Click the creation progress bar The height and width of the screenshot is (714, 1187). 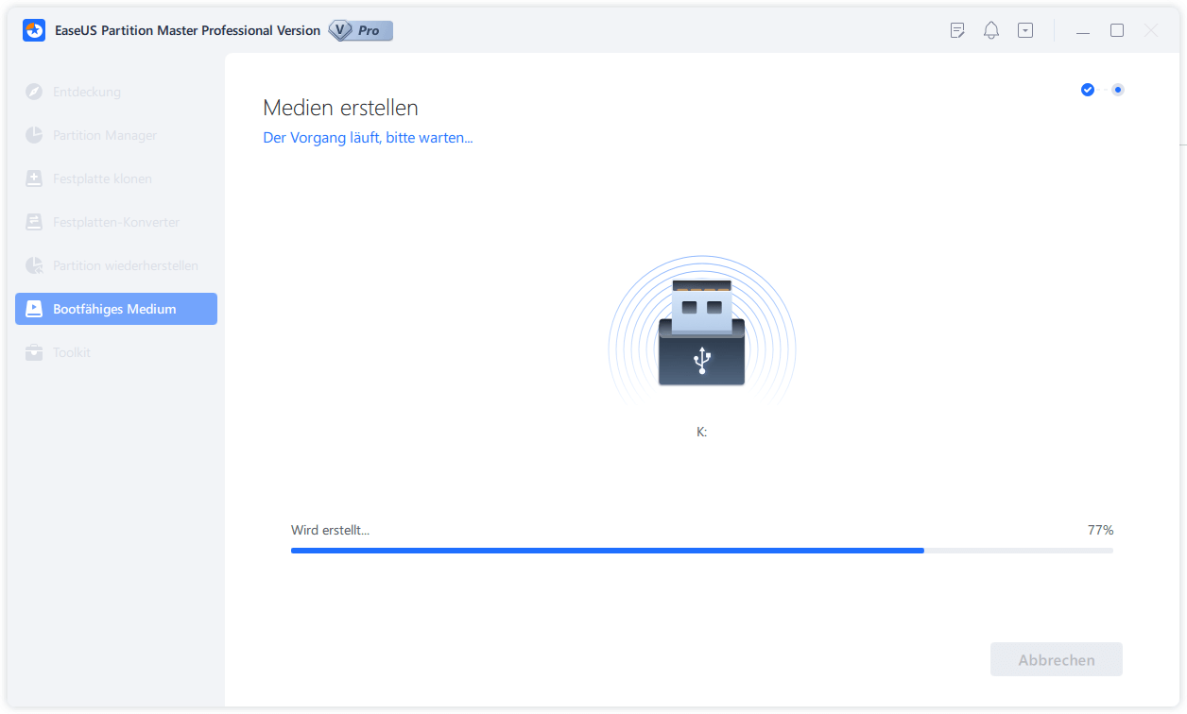pyautogui.click(x=702, y=551)
